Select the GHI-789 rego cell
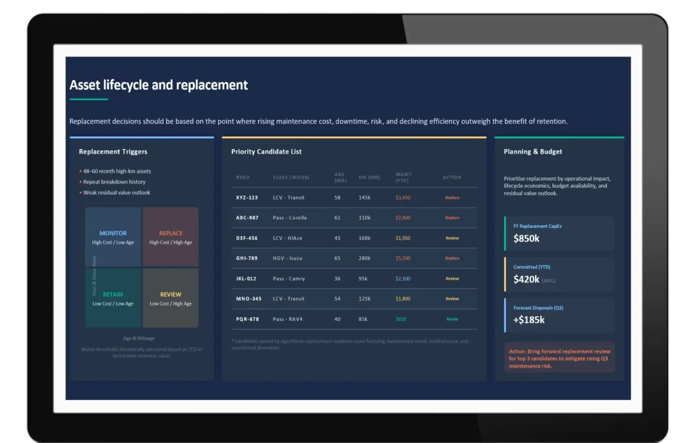690x443 pixels. pos(247,258)
